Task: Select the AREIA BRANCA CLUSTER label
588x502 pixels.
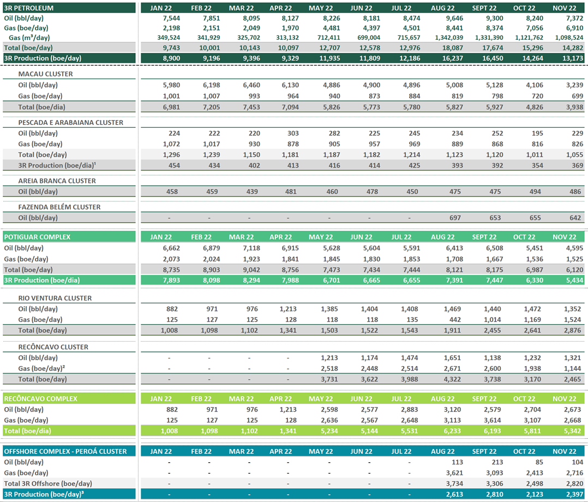Action: click(57, 181)
